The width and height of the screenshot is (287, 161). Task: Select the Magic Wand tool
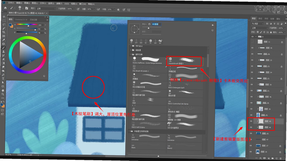(4, 28)
